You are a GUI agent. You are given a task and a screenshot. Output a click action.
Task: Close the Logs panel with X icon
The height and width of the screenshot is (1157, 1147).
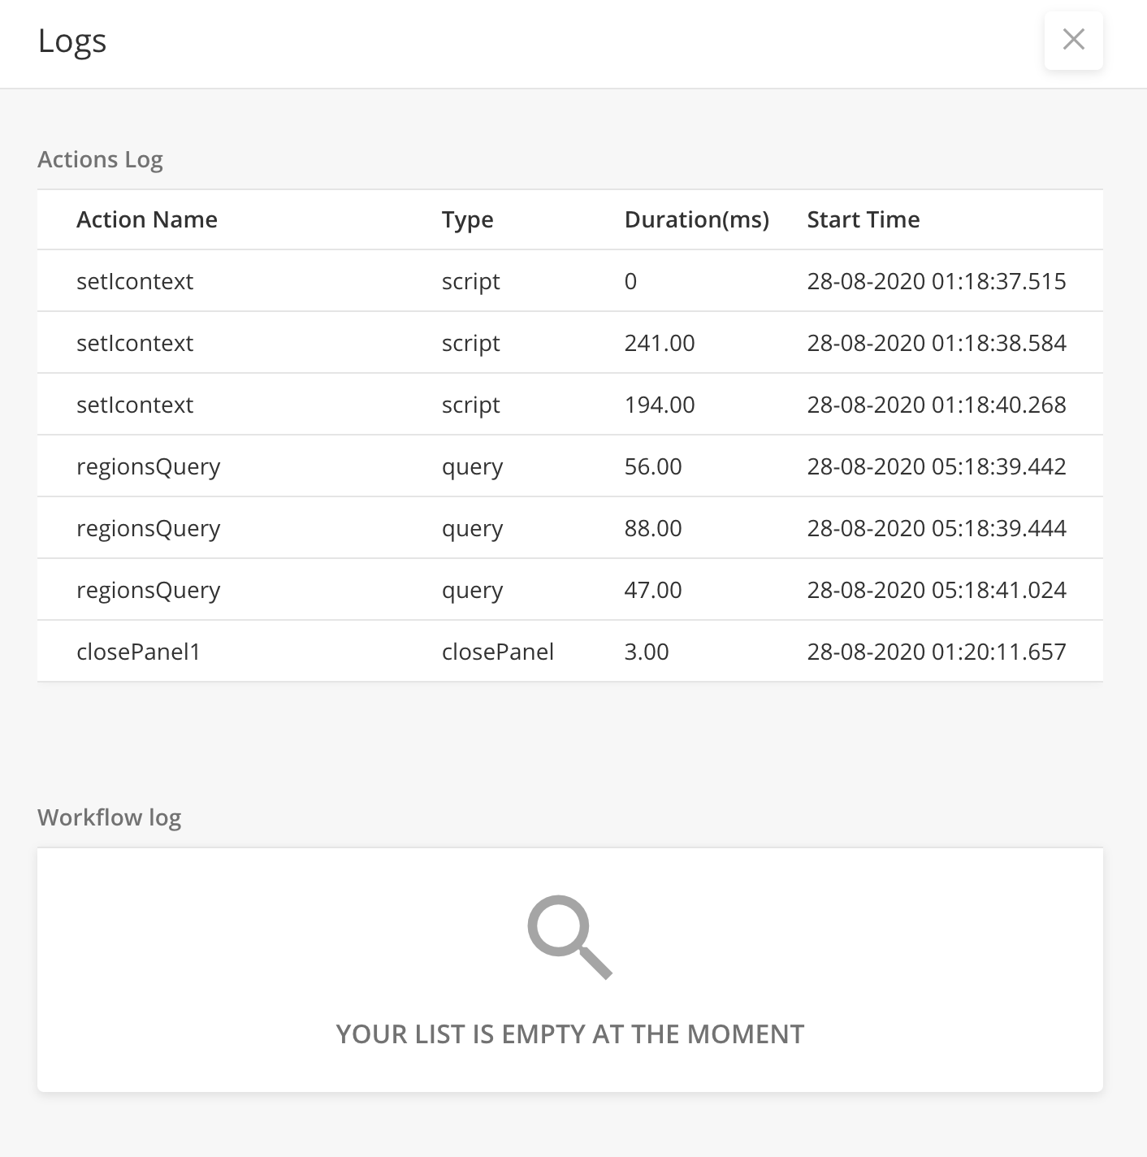pos(1073,40)
